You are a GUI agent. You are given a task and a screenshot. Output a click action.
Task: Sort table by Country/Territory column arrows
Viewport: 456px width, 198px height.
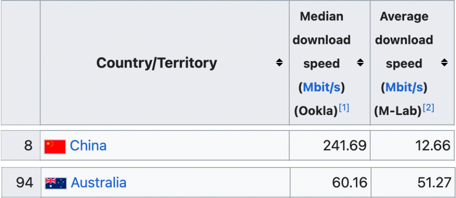pos(279,63)
